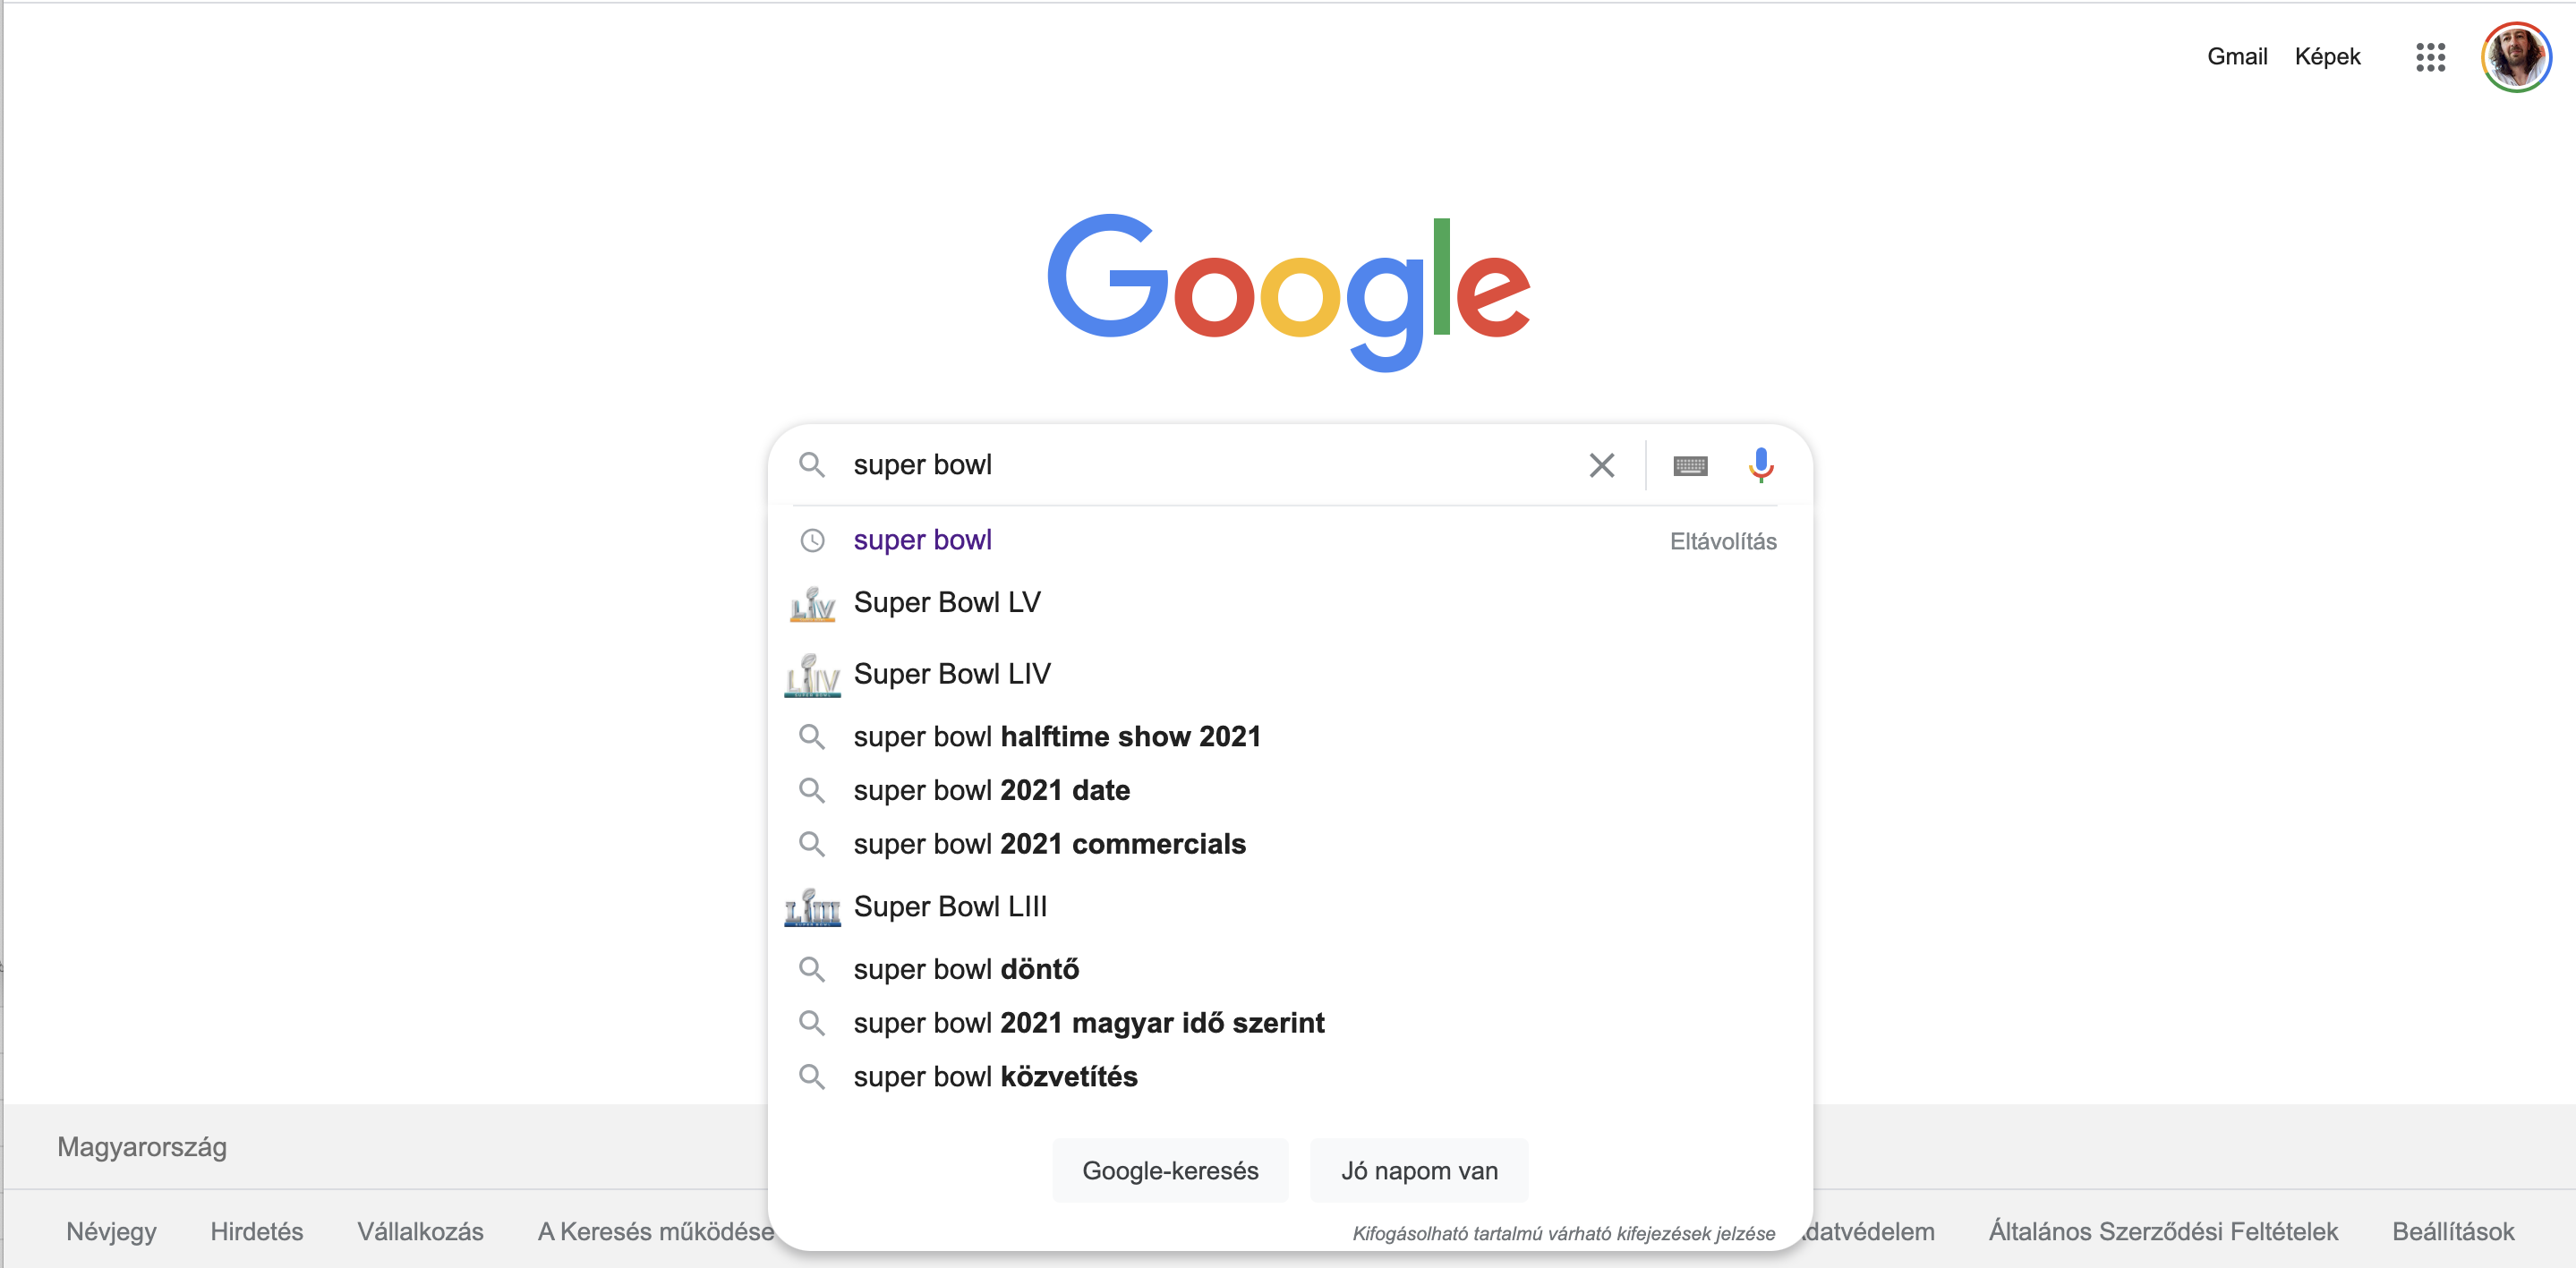Open the on-screen keyboard input tool
The height and width of the screenshot is (1268, 2576).
(1690, 466)
